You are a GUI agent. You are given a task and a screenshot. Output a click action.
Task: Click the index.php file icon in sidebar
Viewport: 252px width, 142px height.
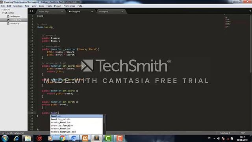(8, 17)
